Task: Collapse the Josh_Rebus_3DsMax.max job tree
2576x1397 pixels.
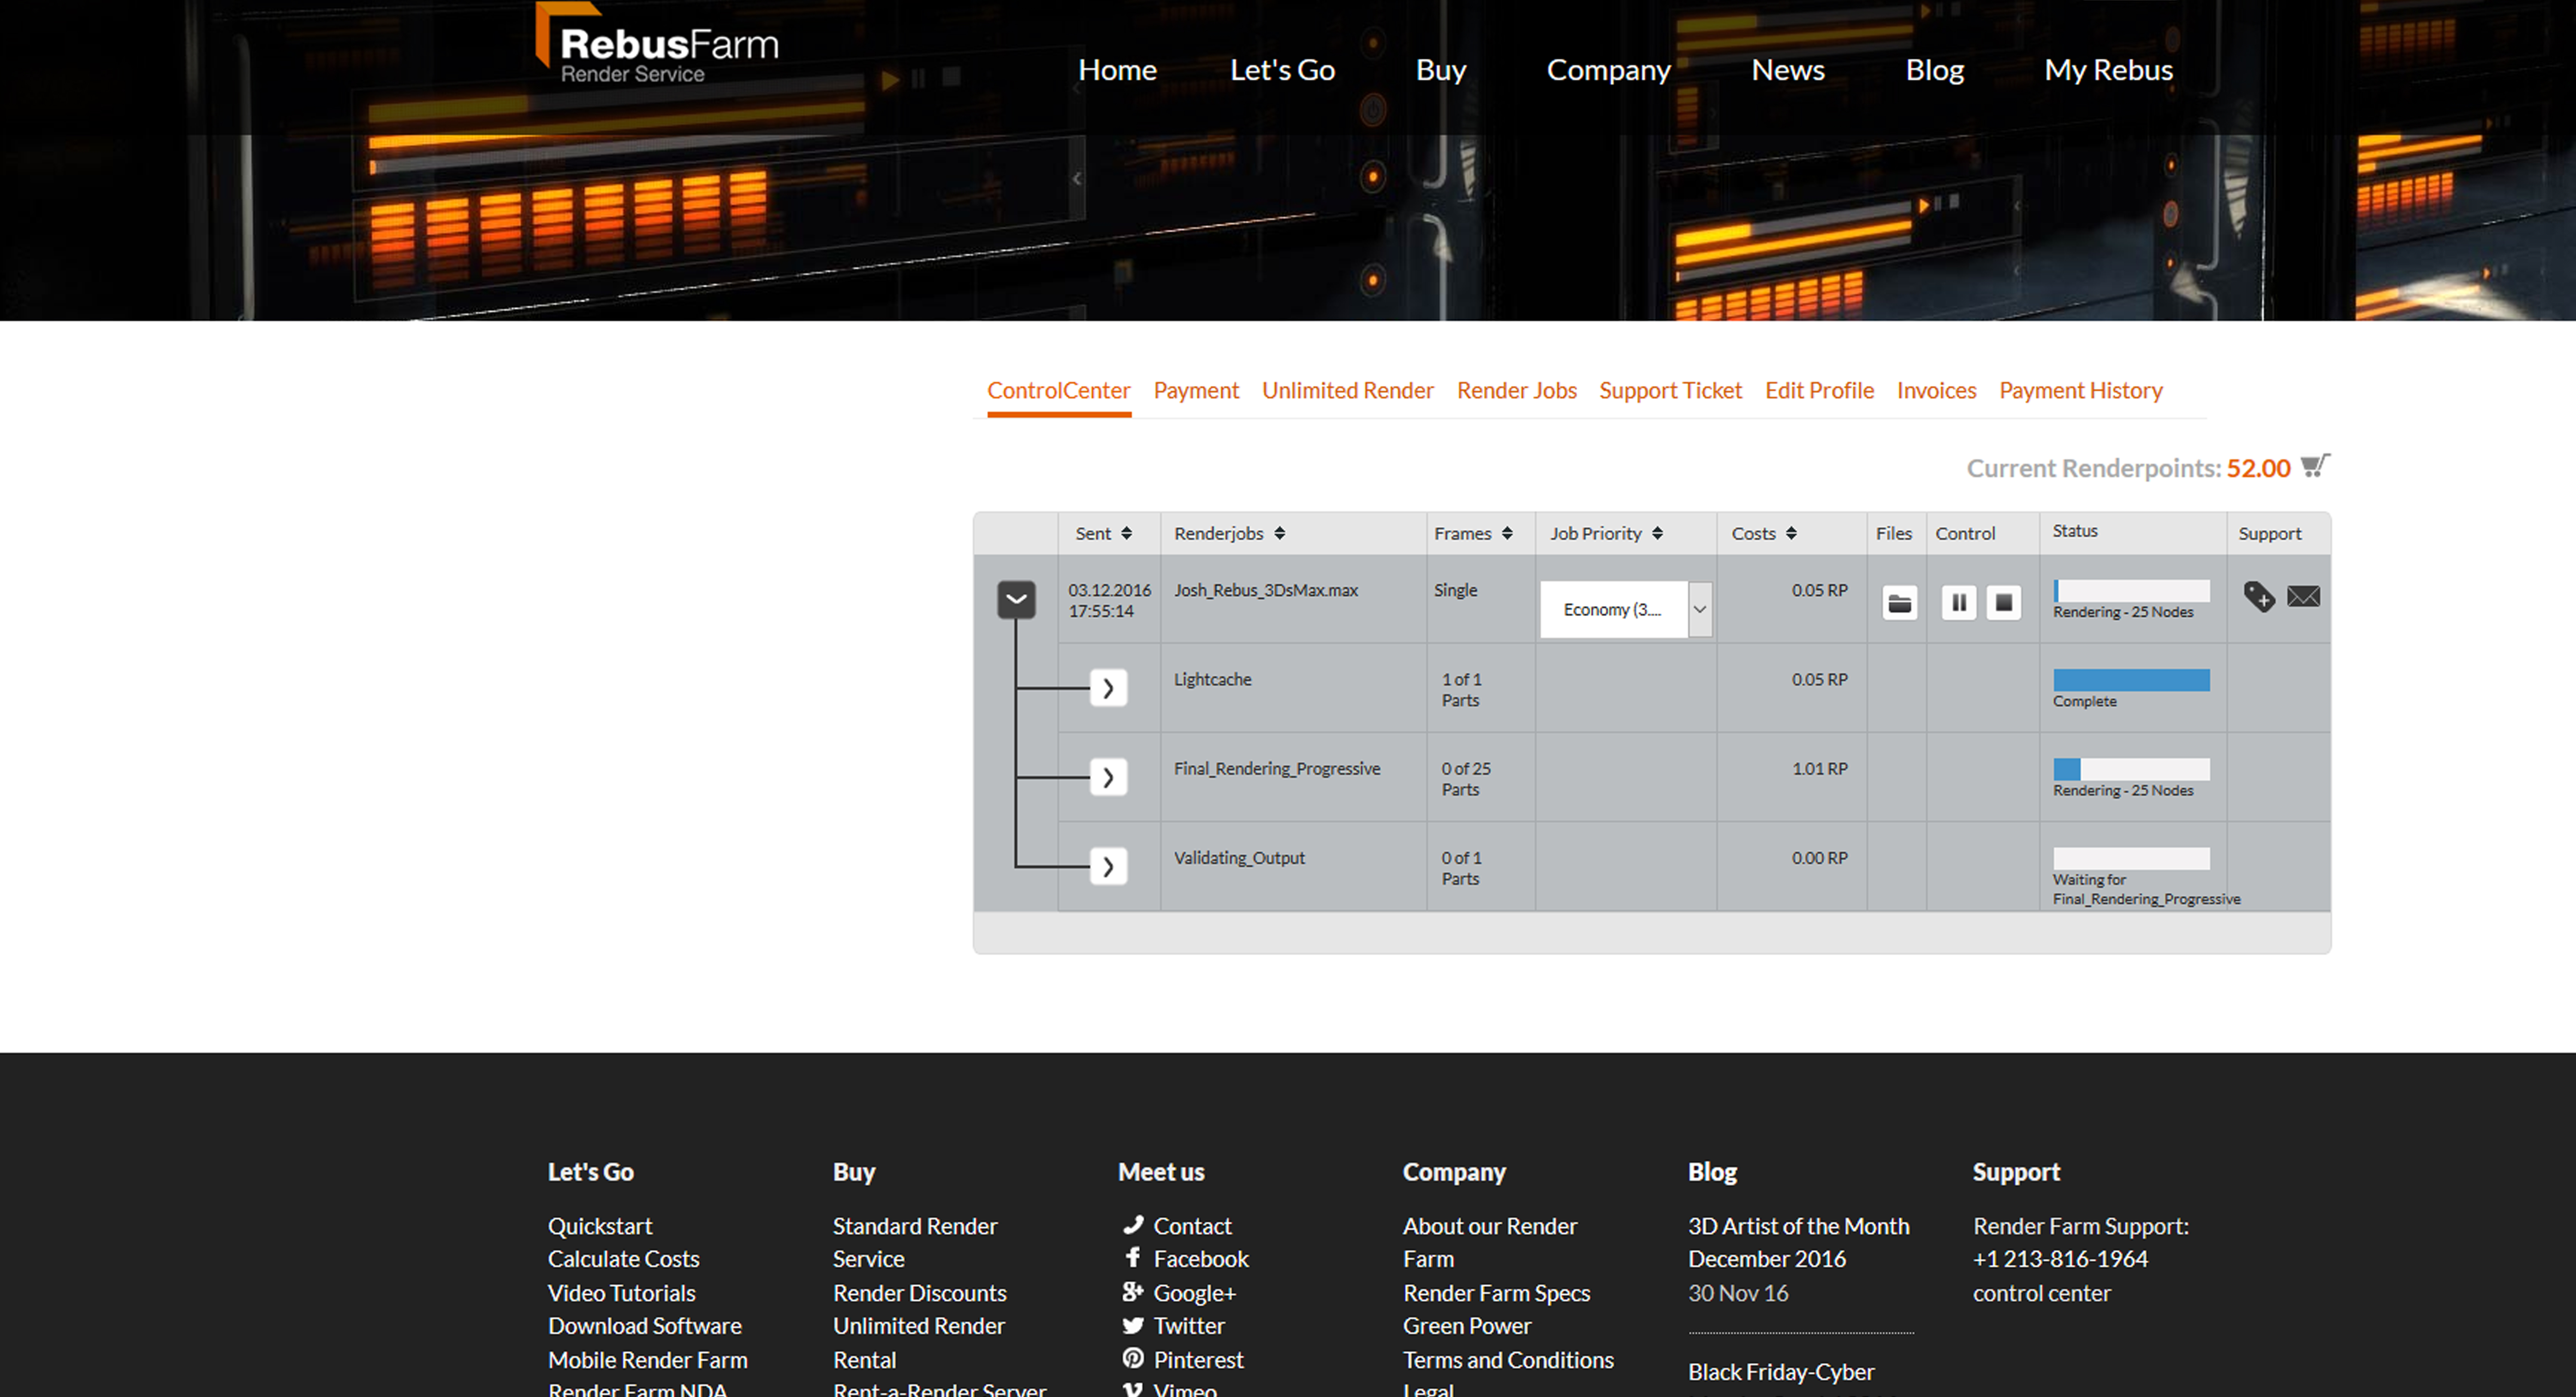Action: [x=1016, y=600]
